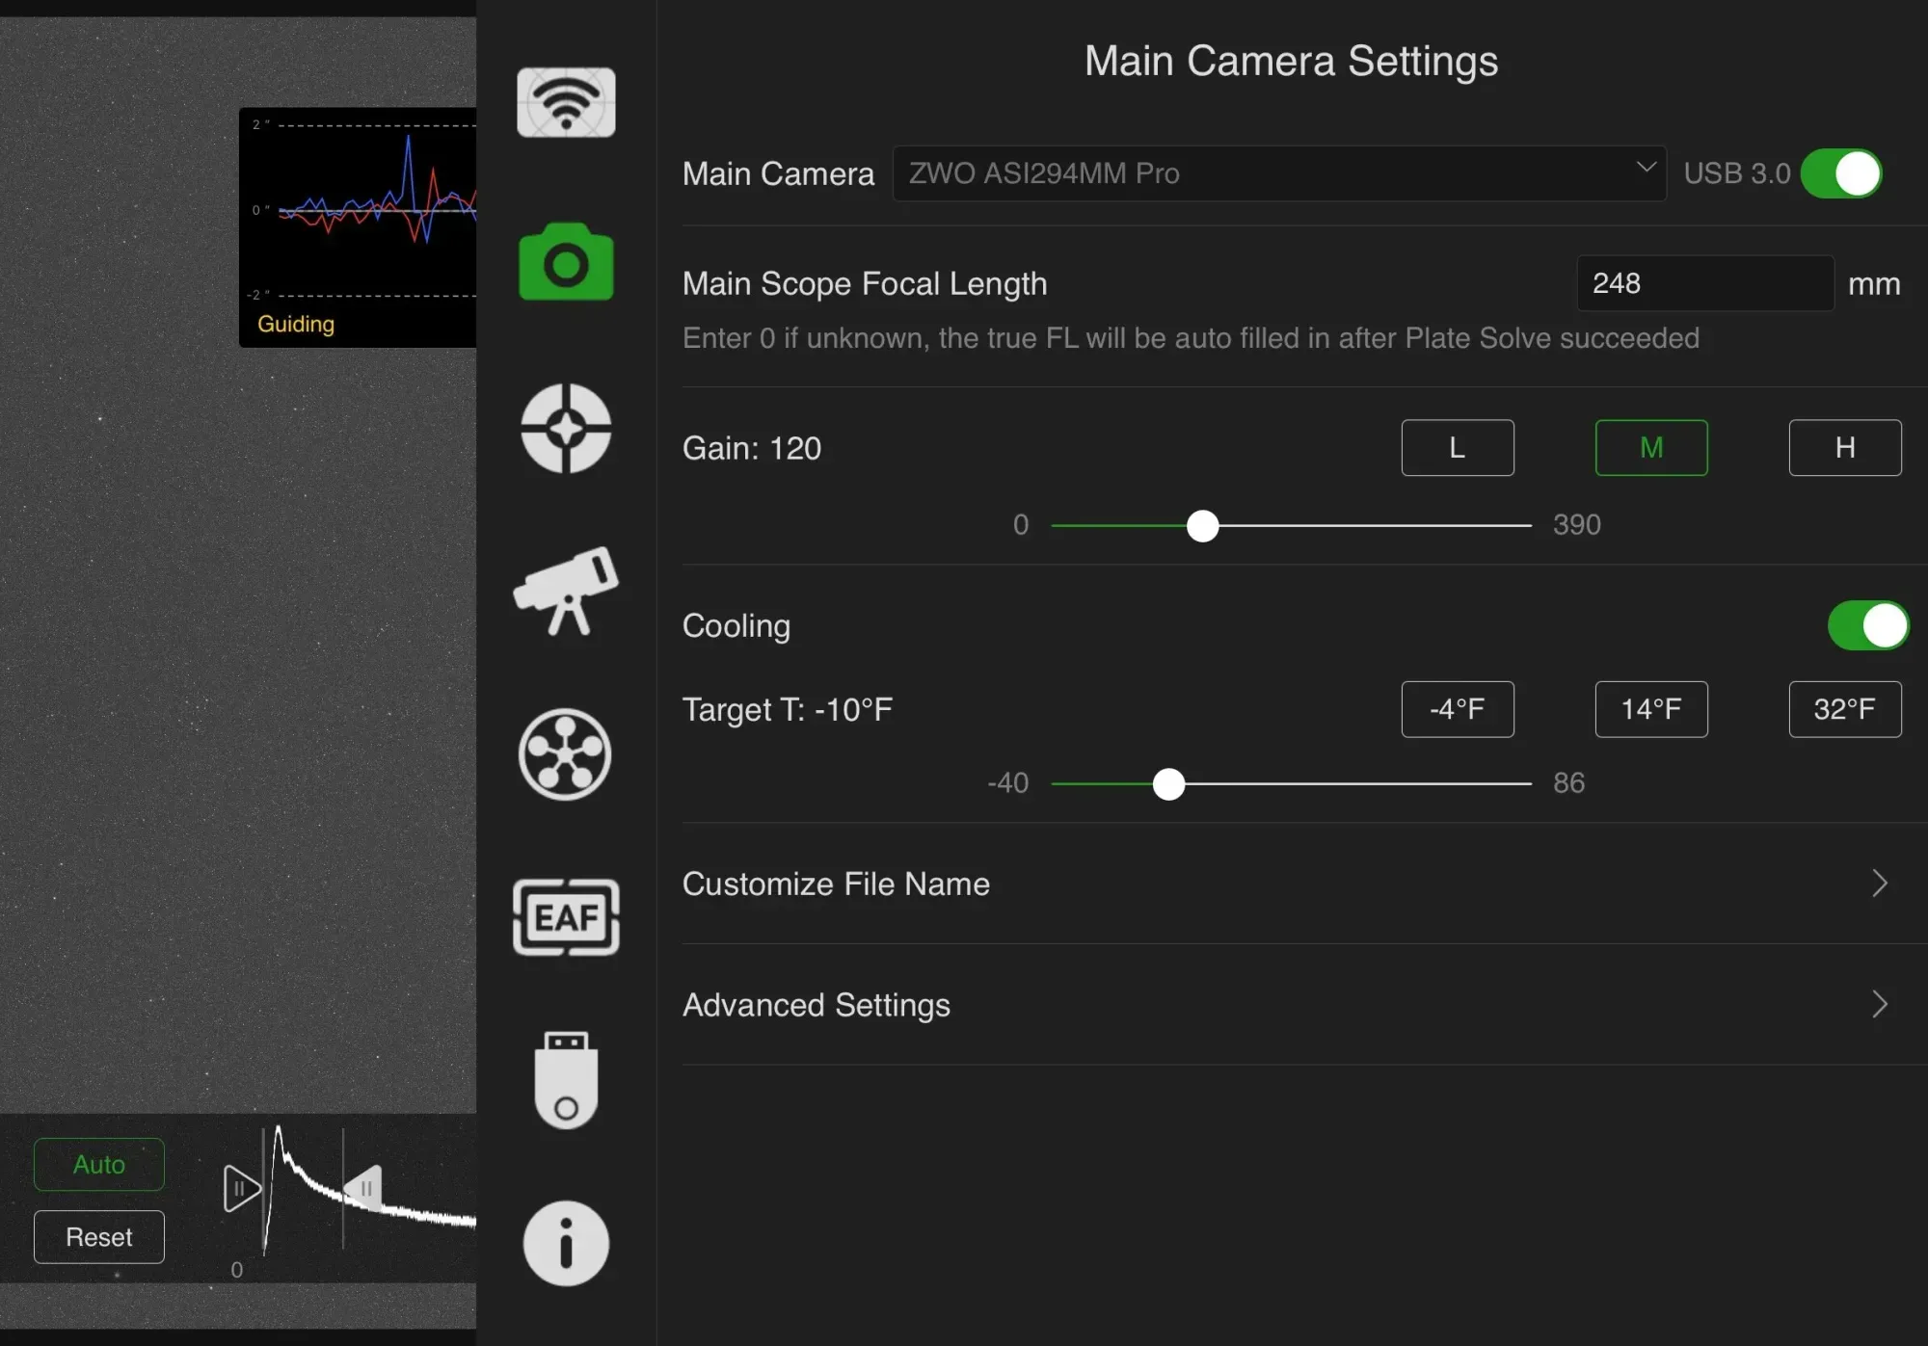Select the M gain preset

coord(1650,448)
